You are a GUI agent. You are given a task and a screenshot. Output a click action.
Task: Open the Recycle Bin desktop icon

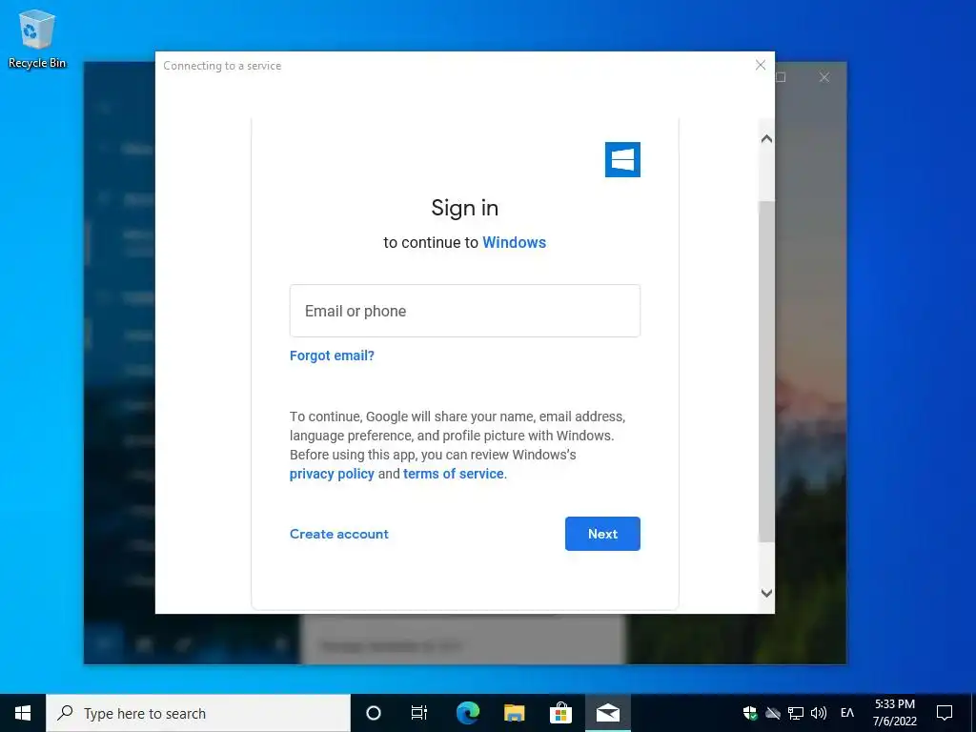pyautogui.click(x=37, y=38)
